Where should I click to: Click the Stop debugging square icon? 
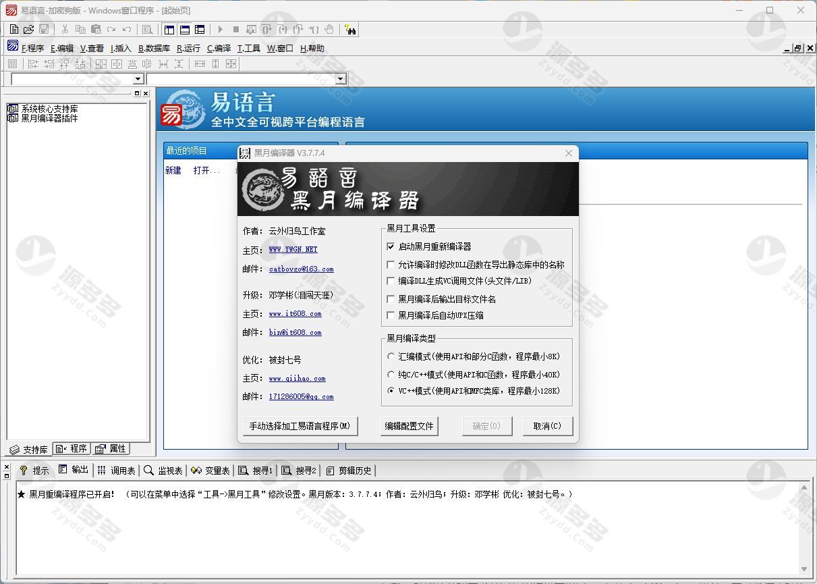point(237,30)
